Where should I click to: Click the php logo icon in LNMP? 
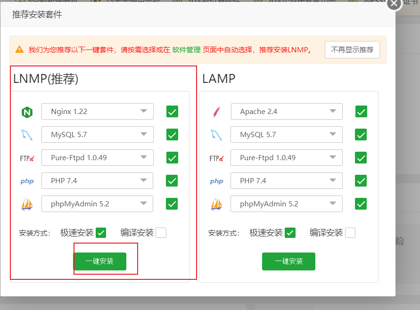[27, 181]
